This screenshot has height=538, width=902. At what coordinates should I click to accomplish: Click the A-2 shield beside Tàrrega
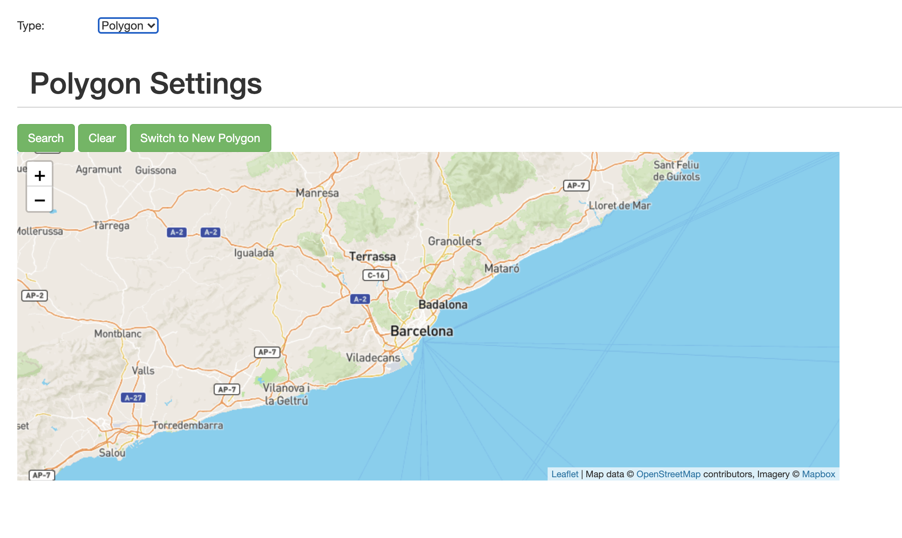[x=177, y=232]
